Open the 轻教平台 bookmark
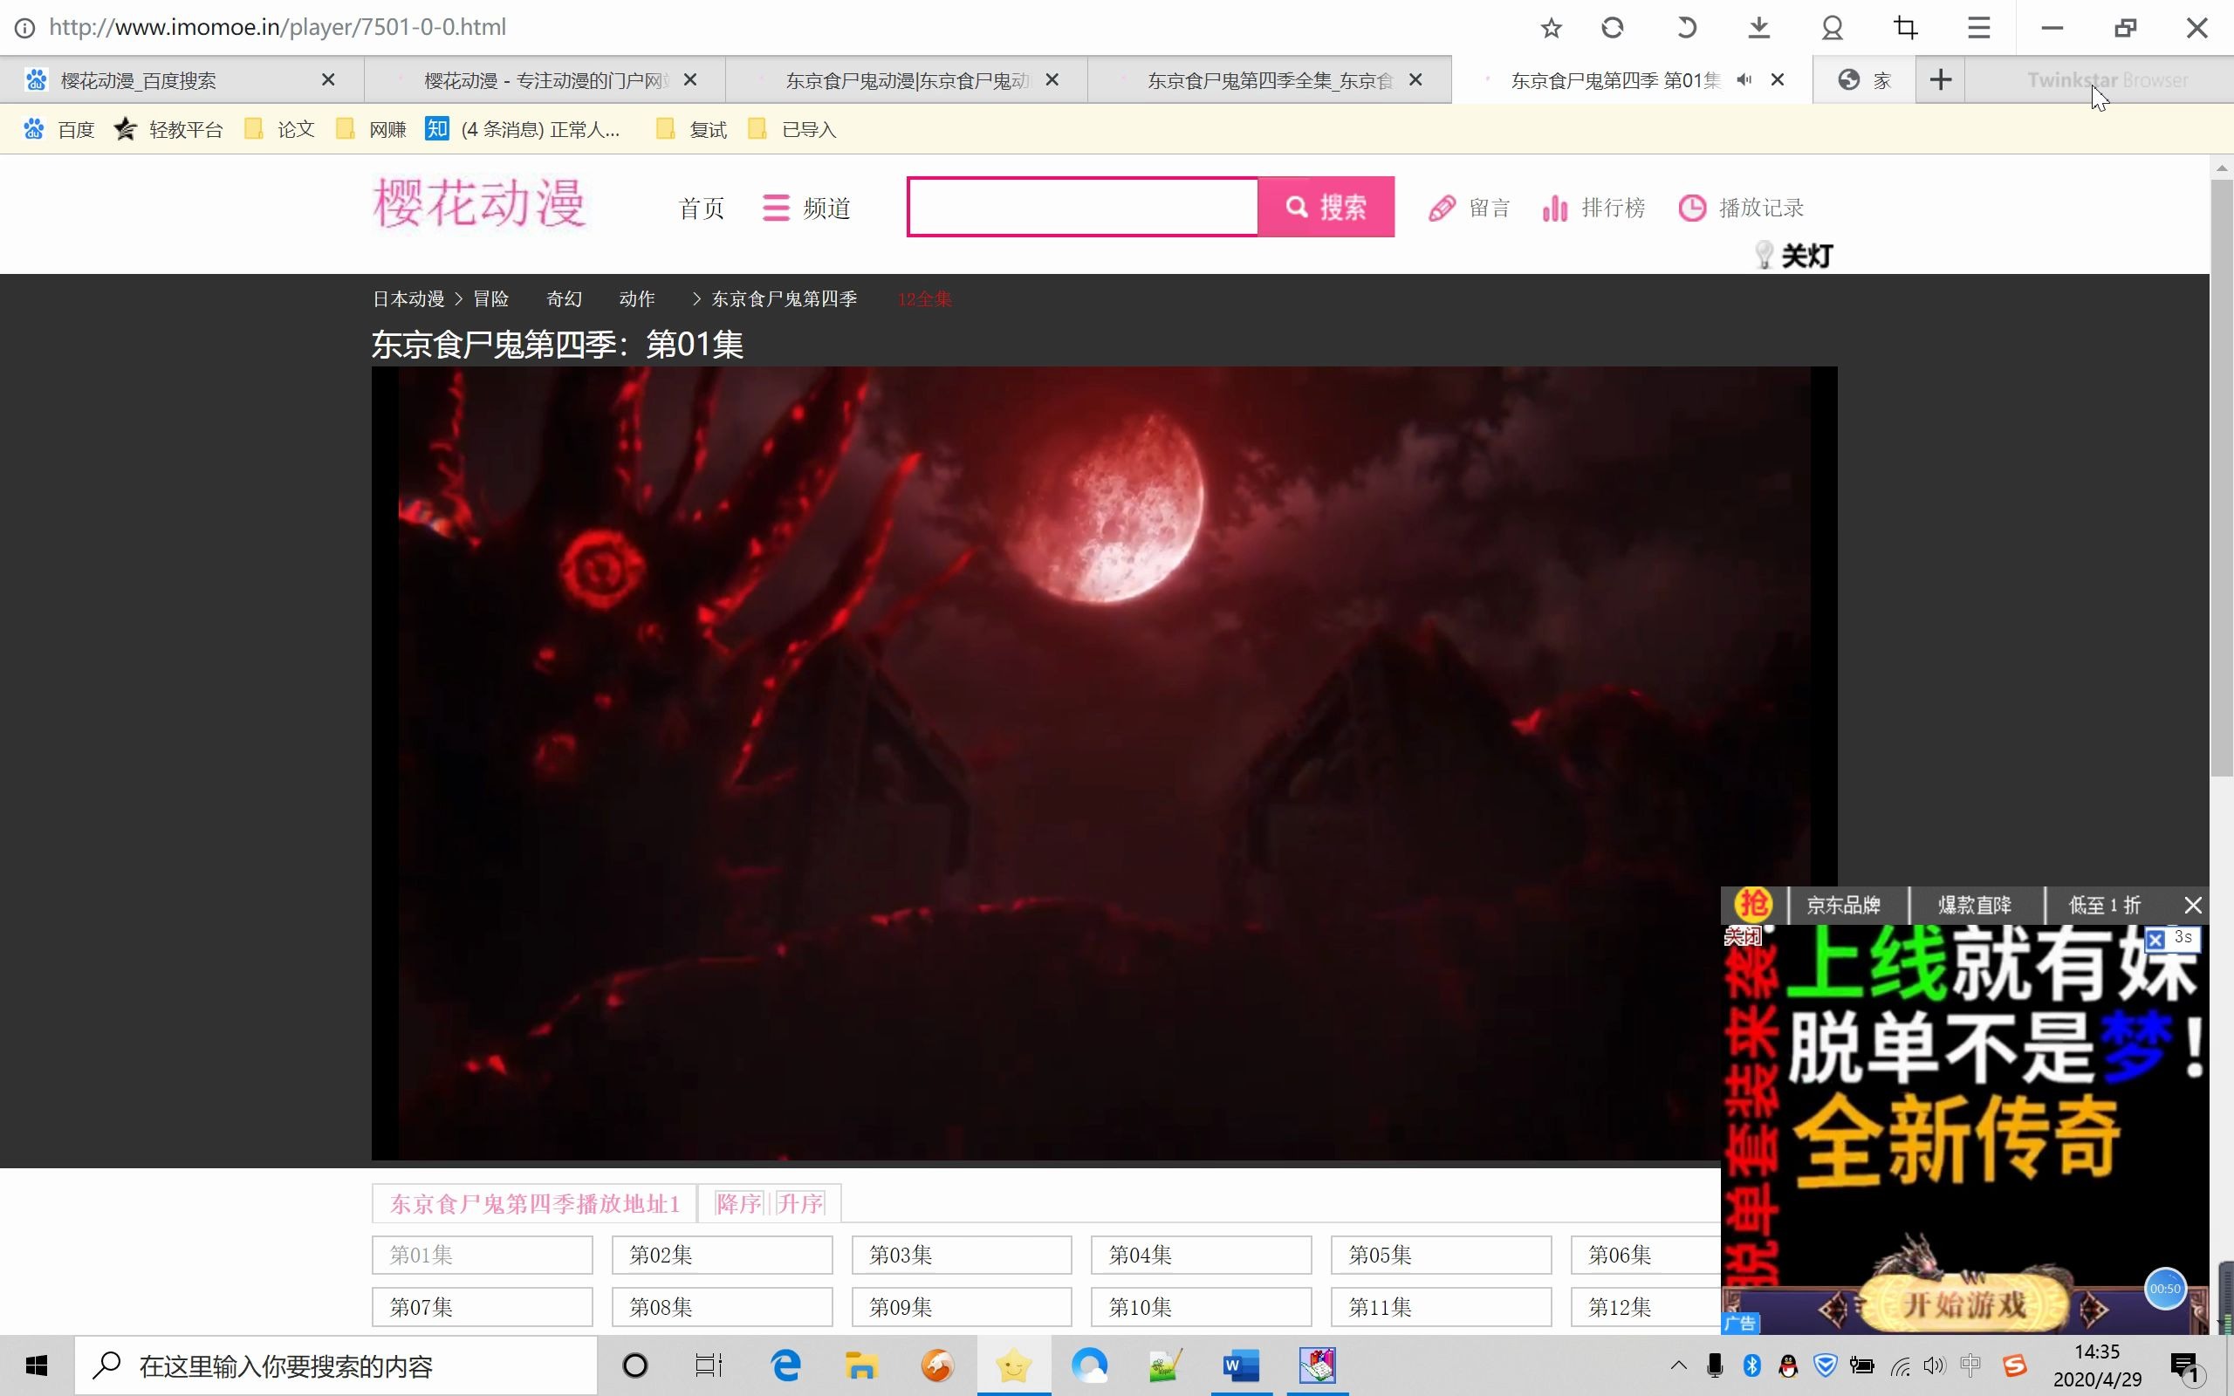The height and width of the screenshot is (1396, 2234). pyautogui.click(x=169, y=129)
